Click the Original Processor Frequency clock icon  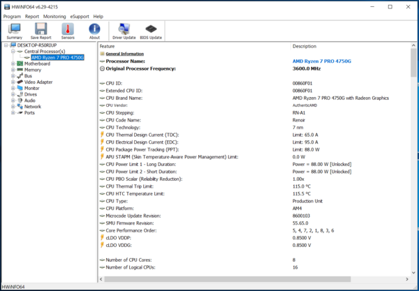pos(103,68)
